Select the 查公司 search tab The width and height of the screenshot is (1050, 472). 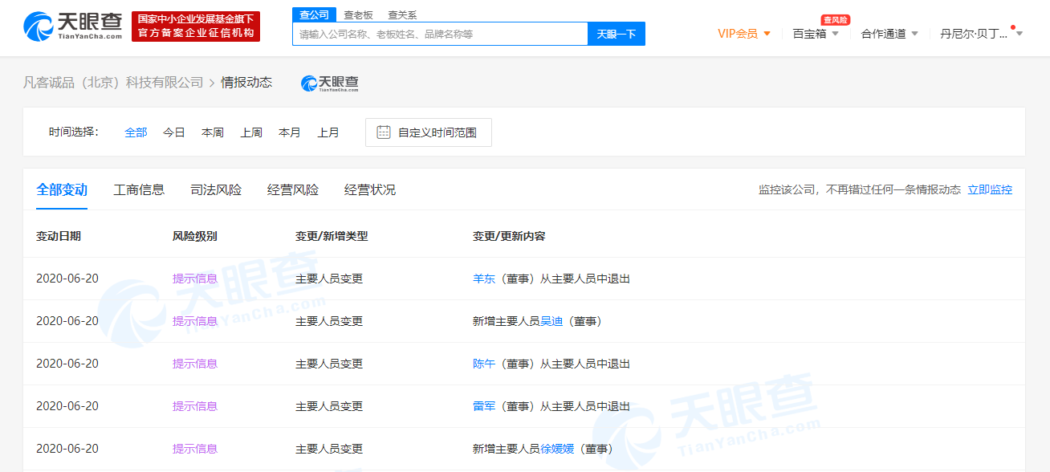[x=314, y=14]
